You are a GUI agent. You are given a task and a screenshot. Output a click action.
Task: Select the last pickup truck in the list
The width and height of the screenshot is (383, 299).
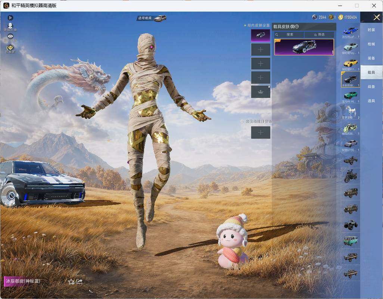351,273
